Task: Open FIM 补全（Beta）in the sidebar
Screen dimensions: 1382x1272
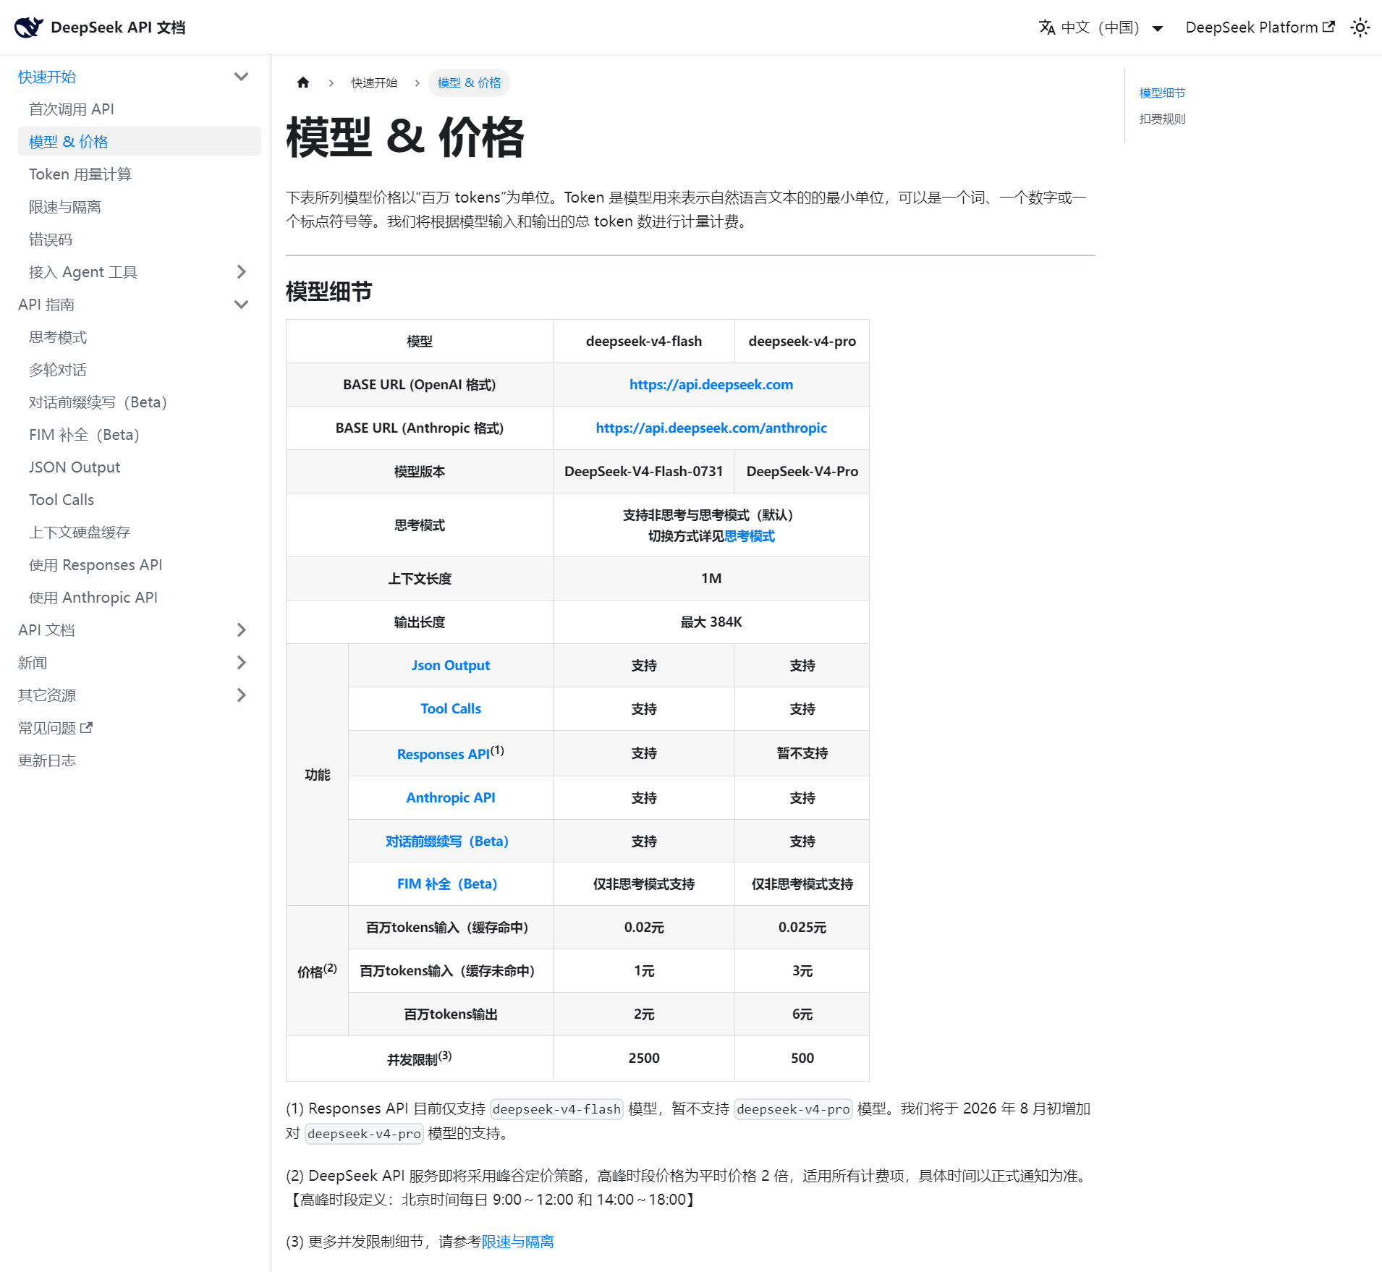Action: 140,435
